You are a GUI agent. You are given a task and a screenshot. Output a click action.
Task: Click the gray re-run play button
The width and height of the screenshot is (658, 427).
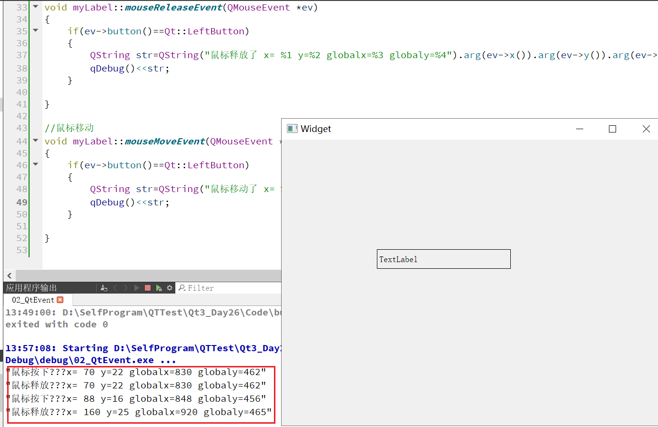coord(137,288)
